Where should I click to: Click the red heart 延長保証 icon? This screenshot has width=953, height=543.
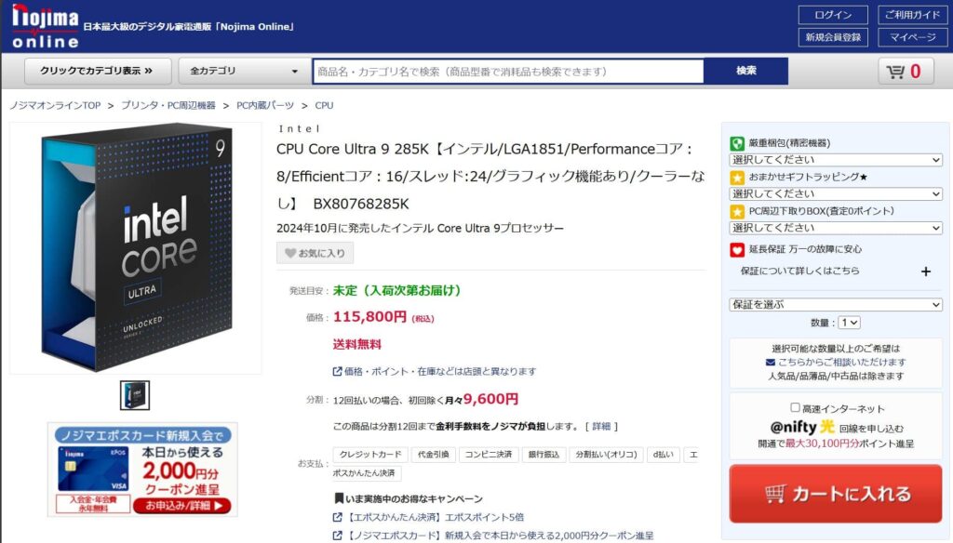coord(737,249)
